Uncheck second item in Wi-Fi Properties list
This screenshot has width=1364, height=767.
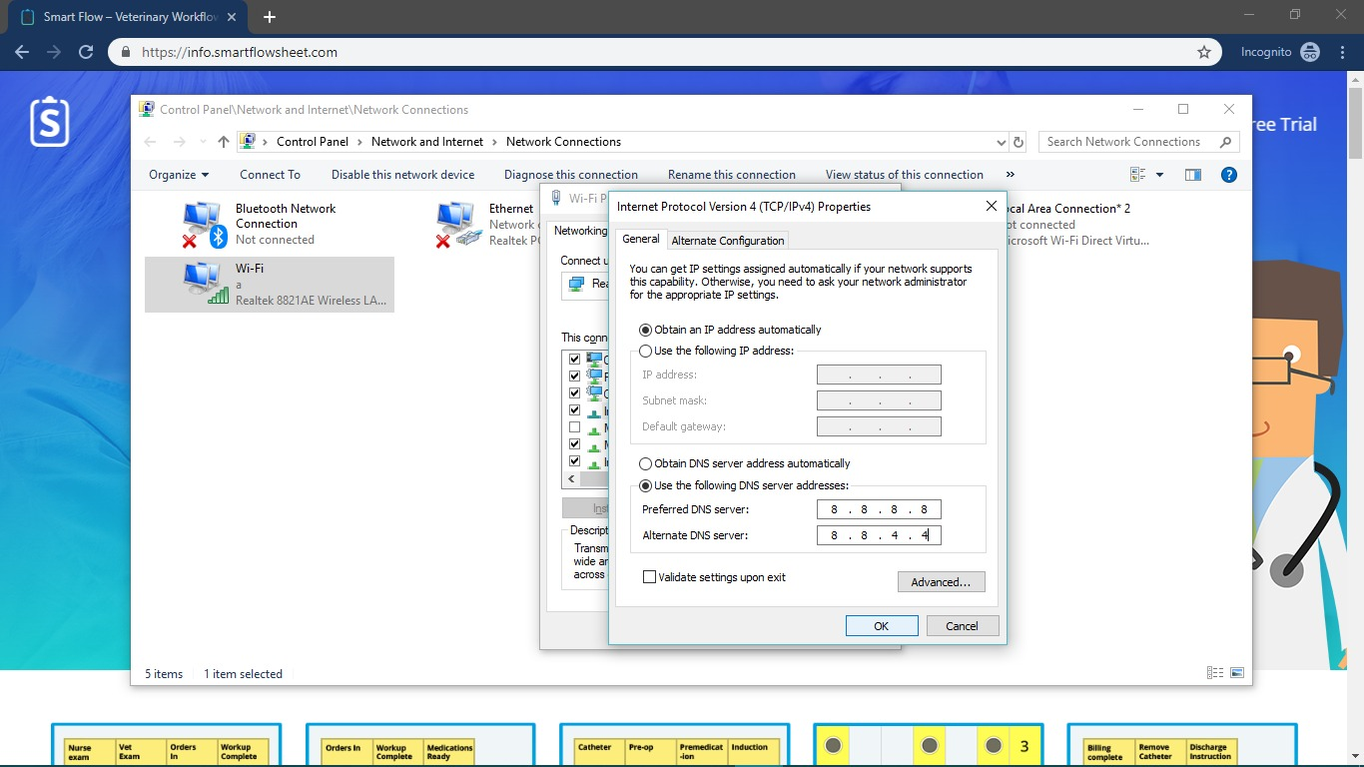coord(574,377)
